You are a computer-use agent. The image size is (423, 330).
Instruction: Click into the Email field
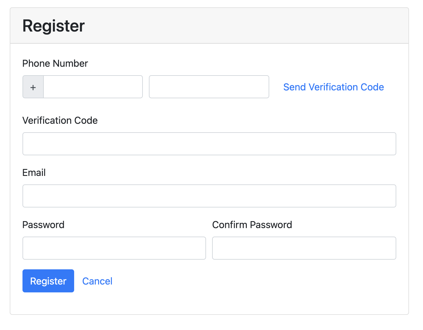pos(209,196)
